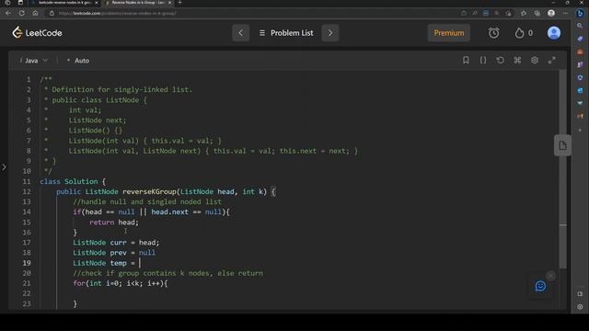The height and width of the screenshot is (331, 589).
Task: Open a new browser tab
Action: [x=180, y=3]
